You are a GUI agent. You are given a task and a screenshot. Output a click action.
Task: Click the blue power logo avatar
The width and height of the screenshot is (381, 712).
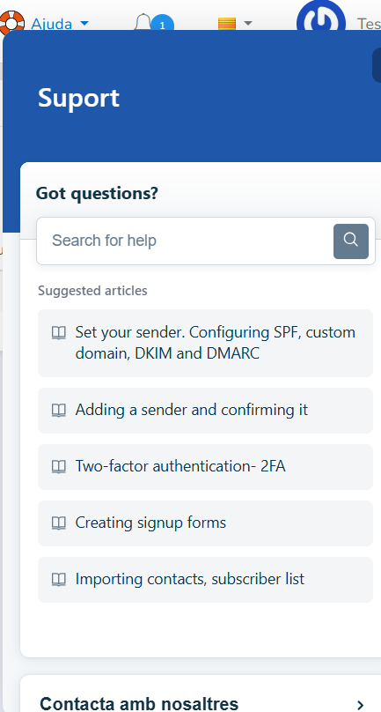pyautogui.click(x=321, y=22)
